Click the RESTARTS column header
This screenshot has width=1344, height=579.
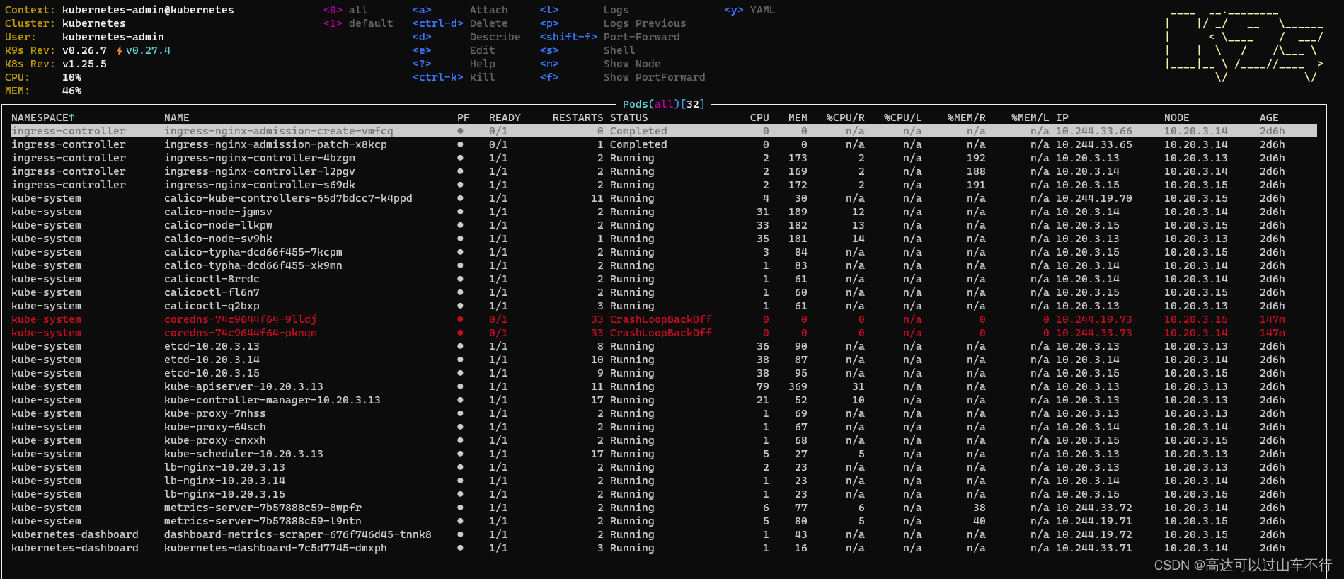(578, 117)
